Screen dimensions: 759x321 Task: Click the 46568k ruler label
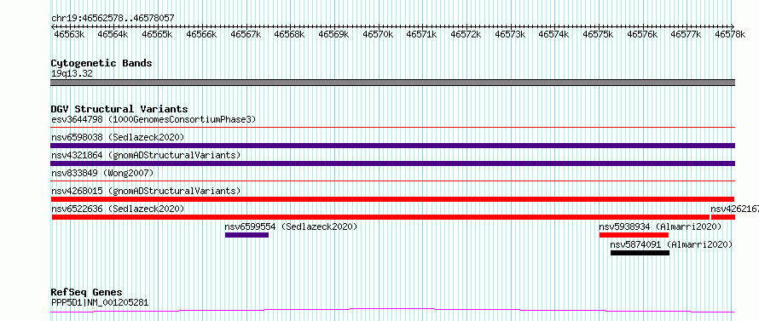click(289, 34)
